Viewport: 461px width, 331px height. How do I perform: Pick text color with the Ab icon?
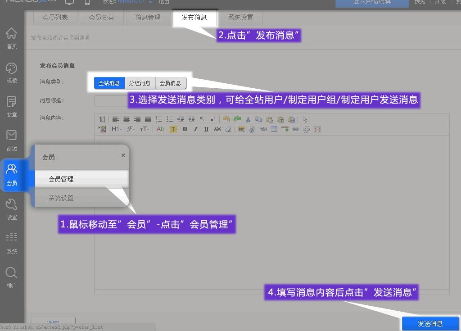coord(160,129)
